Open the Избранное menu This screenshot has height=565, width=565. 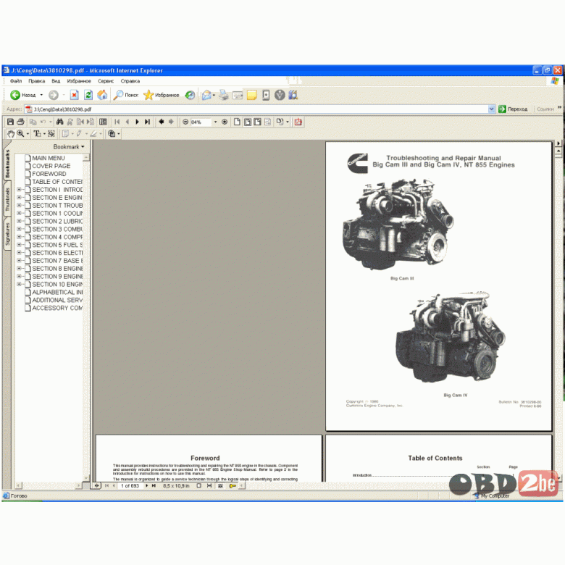79,81
